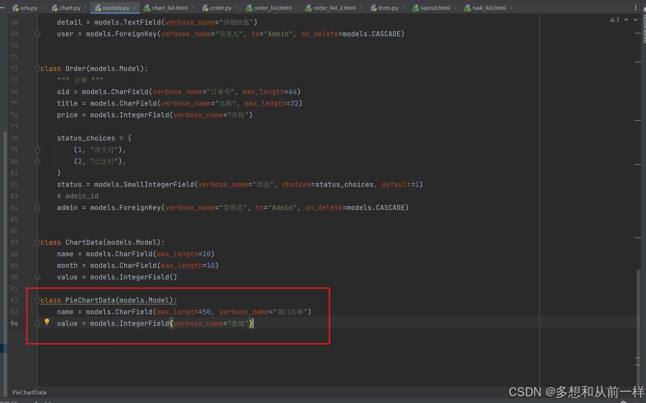Click line number 87 in gutter

[14, 243]
